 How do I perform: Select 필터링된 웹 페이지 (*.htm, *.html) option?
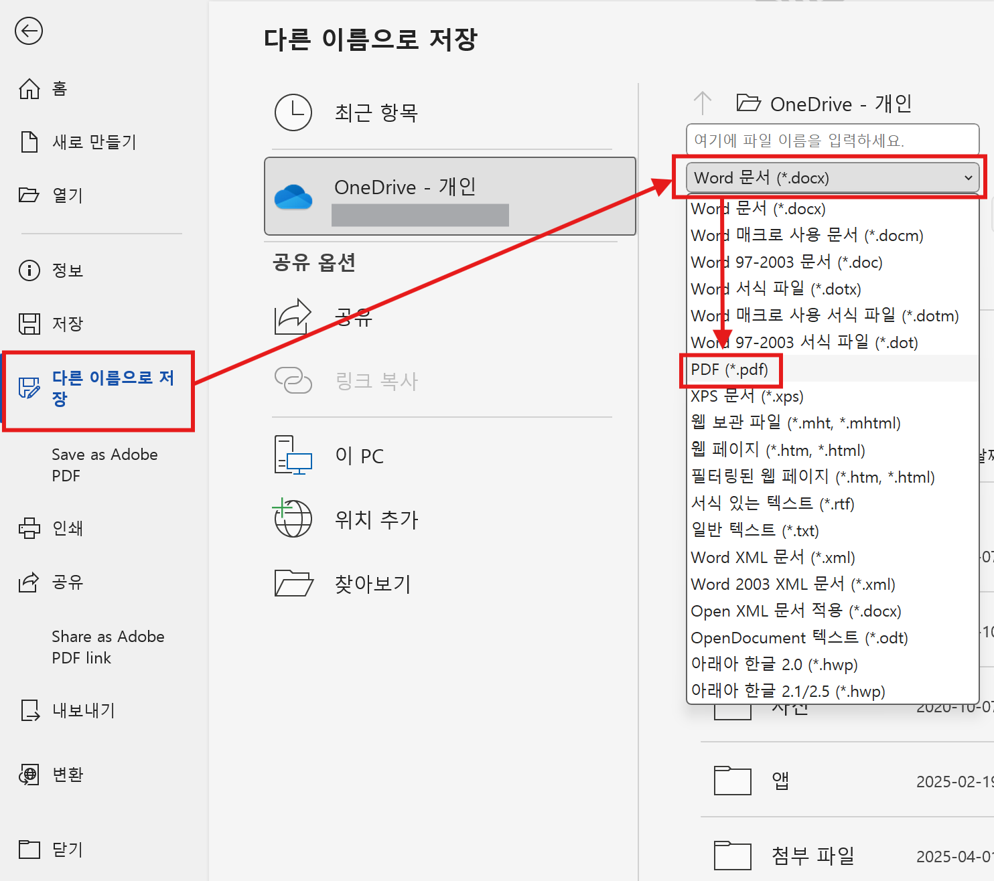point(833,477)
